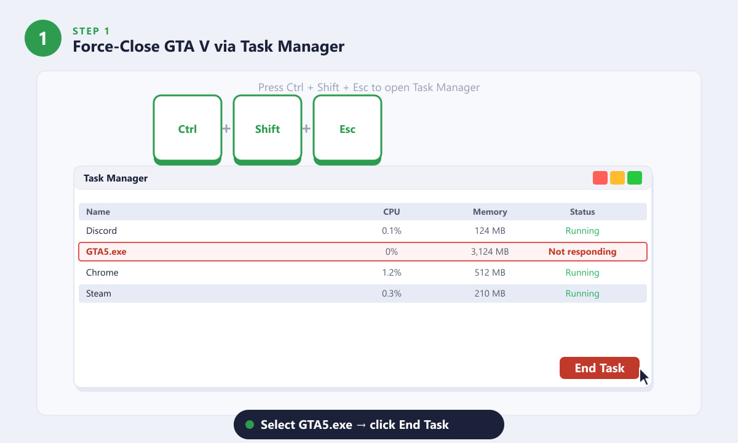
Task: Sort by the CPU column header
Action: (x=392, y=212)
